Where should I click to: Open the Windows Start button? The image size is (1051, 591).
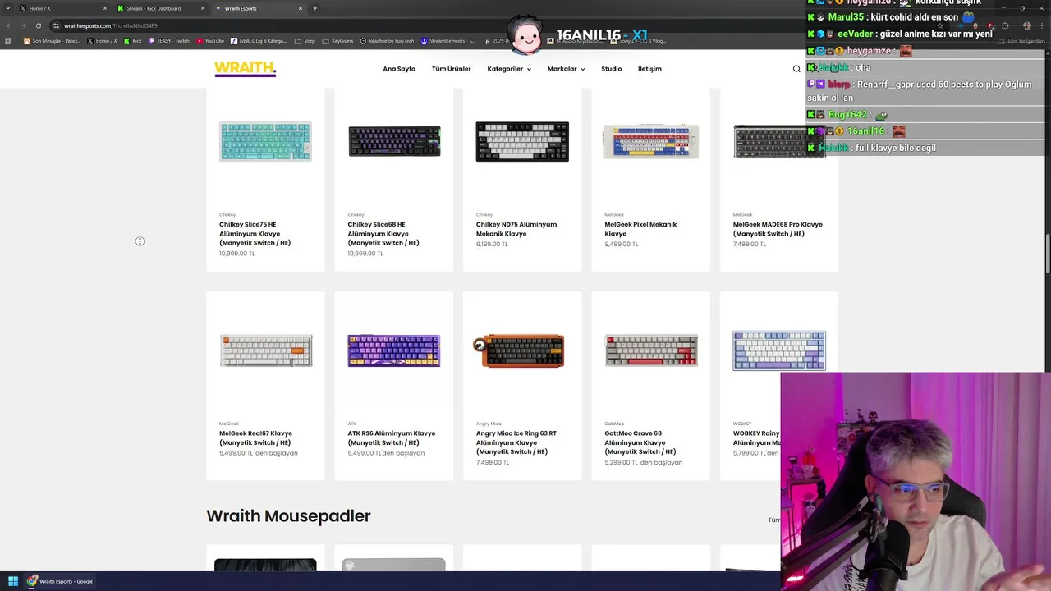(13, 581)
